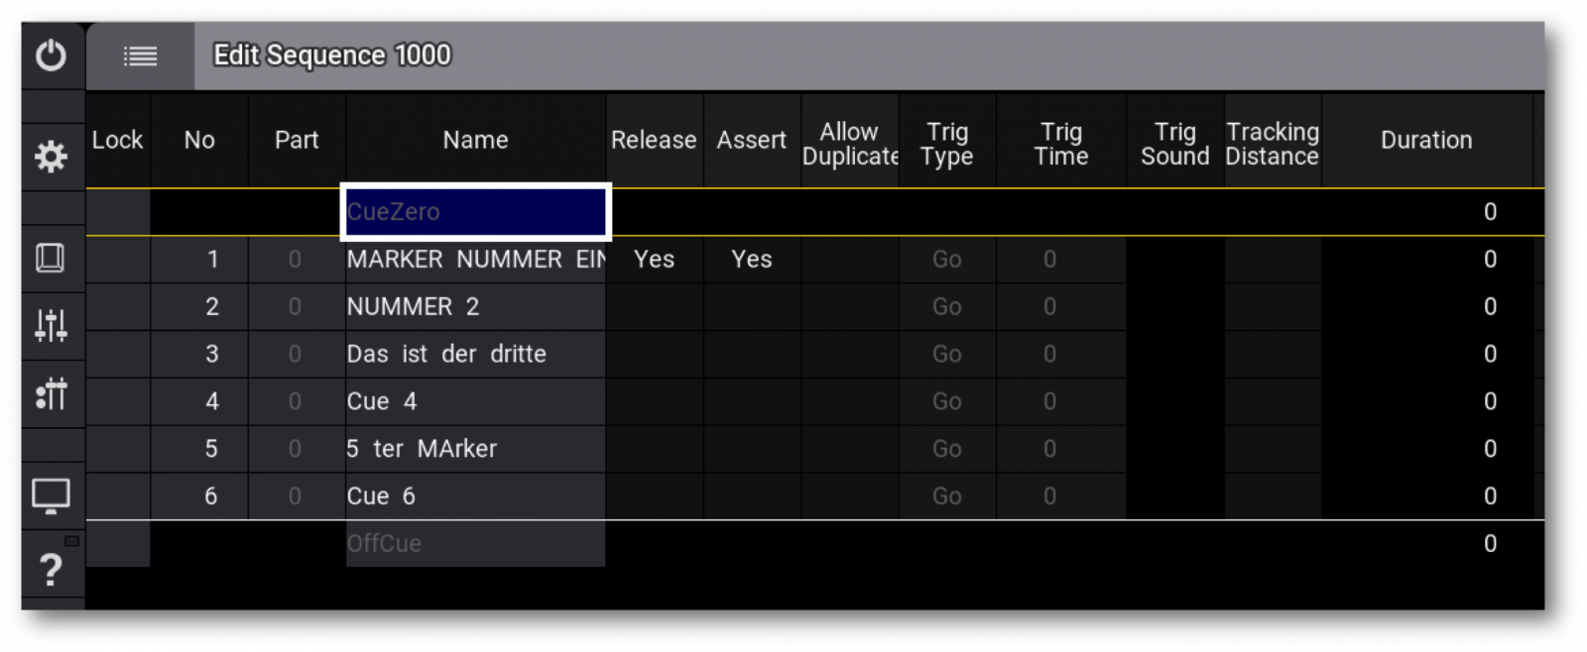Open settings with the gear icon

click(x=51, y=157)
